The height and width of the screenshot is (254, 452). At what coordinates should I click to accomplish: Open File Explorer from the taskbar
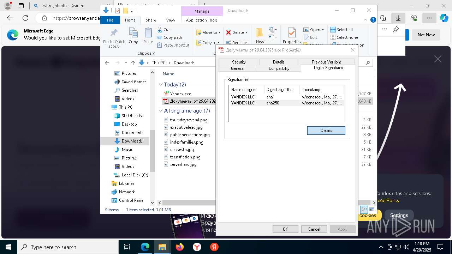pos(162,247)
